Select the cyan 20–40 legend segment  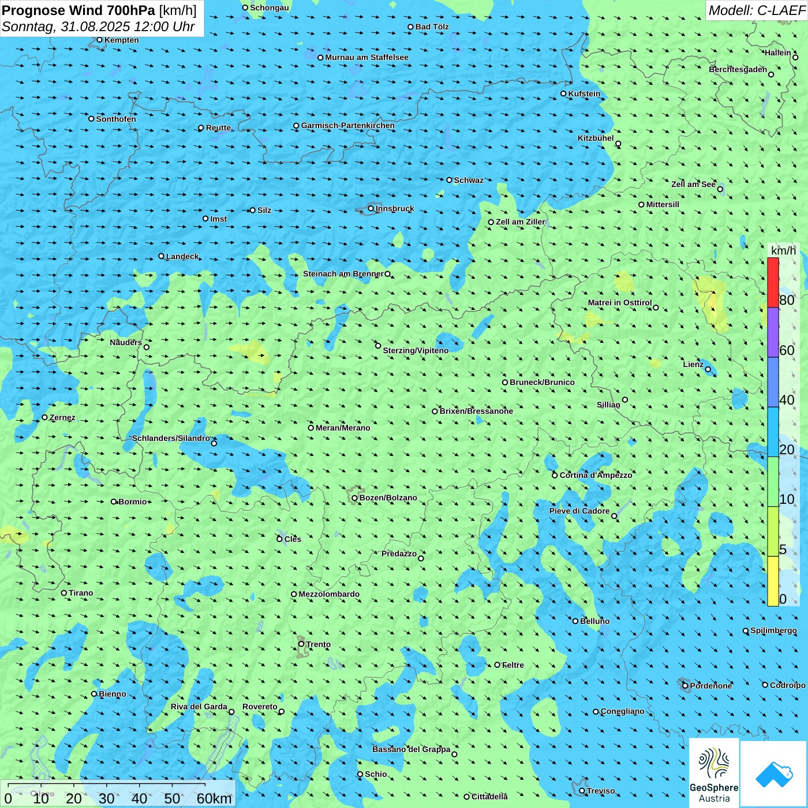[x=773, y=432]
